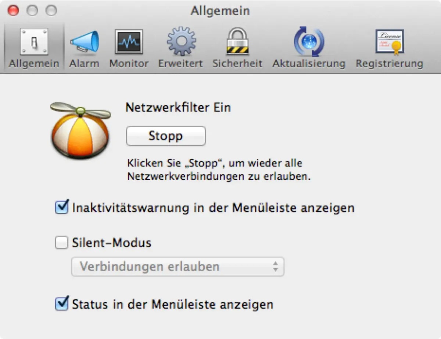Image resolution: width=441 pixels, height=339 pixels.
Task: Uncheck Status in der Menüleiste anzeigen
Action: pyautogui.click(x=61, y=304)
